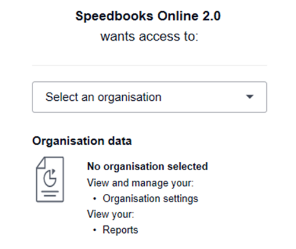Click the No organisation selected label

pos(148,167)
